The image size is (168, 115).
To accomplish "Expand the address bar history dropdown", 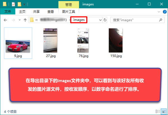I will 100,20.
